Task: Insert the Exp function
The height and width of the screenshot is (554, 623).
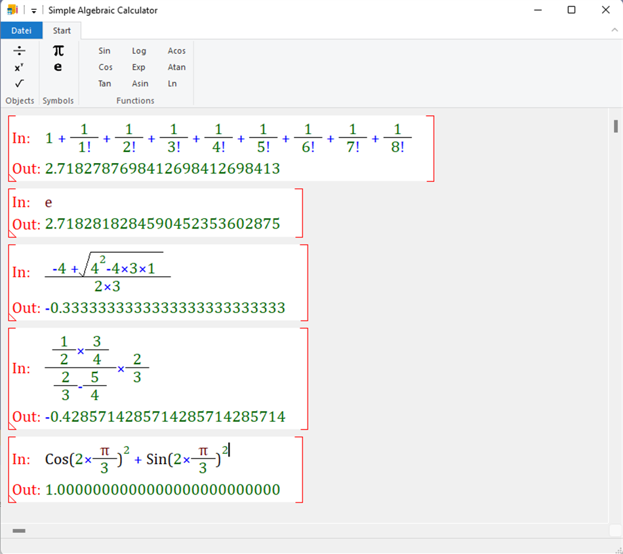Action: pos(138,67)
